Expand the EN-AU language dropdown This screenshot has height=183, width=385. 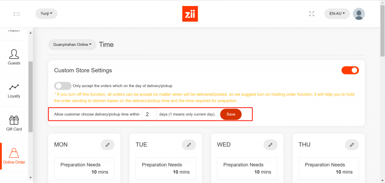337,14
